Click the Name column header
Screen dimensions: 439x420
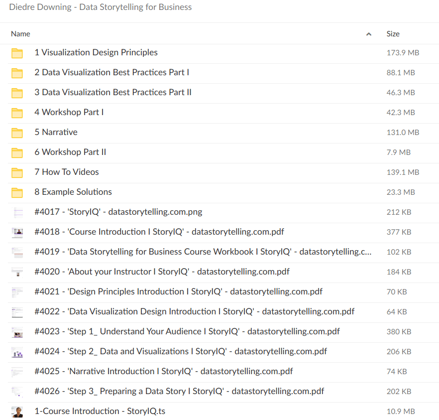pos(20,34)
